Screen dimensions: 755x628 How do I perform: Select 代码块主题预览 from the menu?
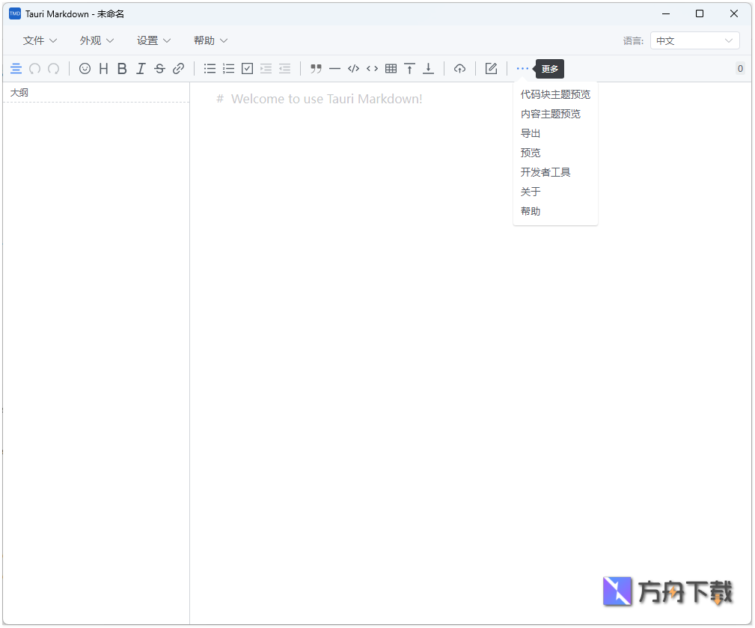(x=555, y=94)
